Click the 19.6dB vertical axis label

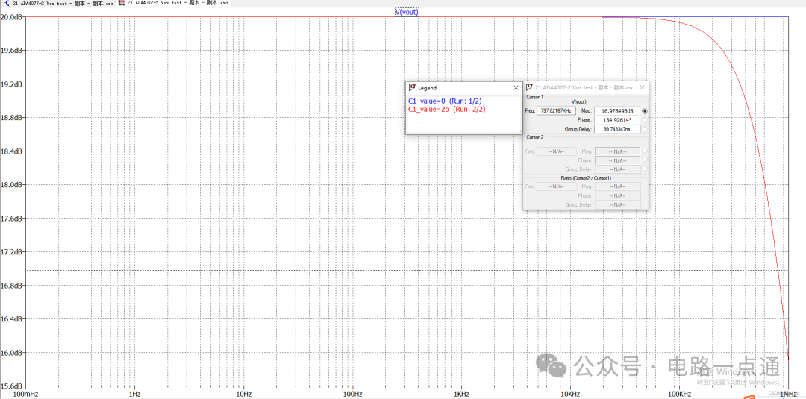[x=13, y=50]
